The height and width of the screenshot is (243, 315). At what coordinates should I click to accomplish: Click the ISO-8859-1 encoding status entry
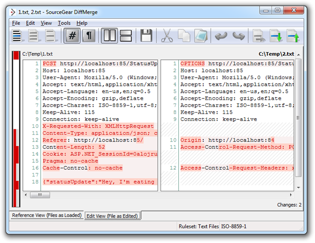point(234,227)
